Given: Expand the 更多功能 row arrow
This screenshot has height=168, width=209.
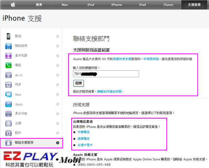Looking at the screenshot, I should pyautogui.click(x=58, y=114).
